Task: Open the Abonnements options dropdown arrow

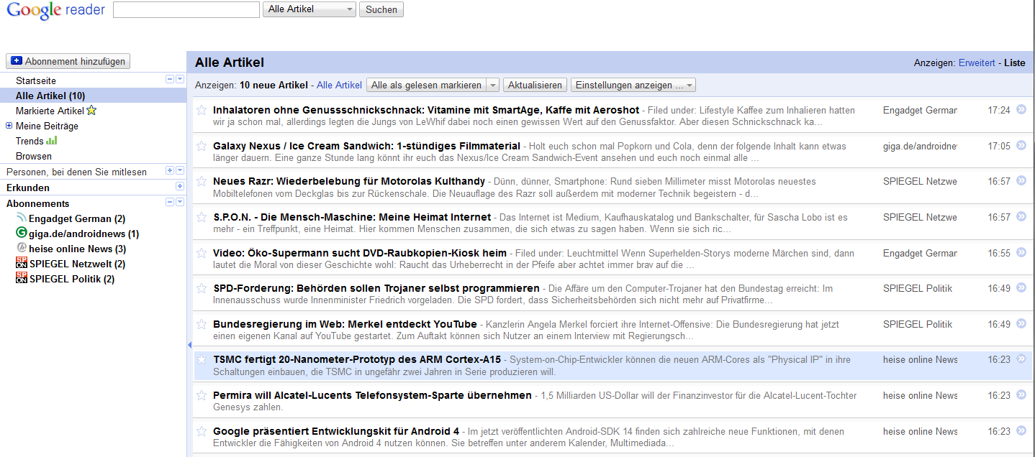Action: (x=180, y=202)
